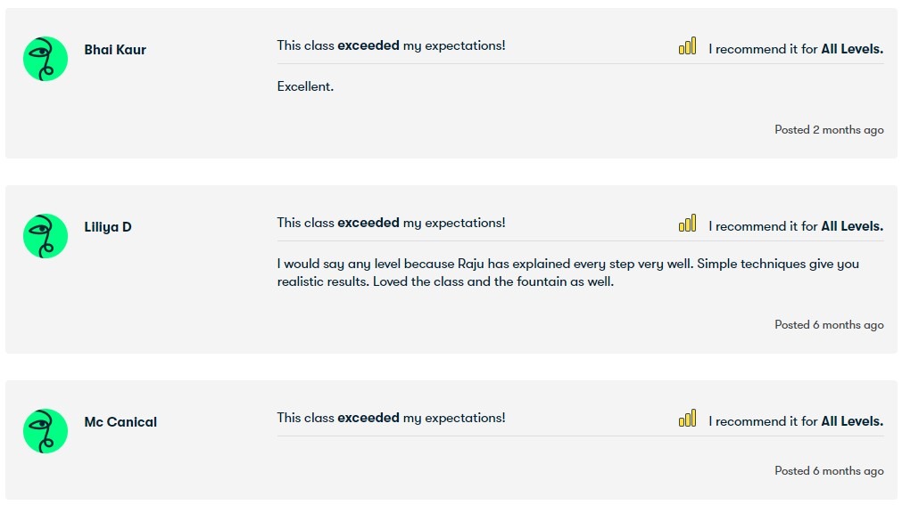Click Liliya D's green avatar icon
The width and height of the screenshot is (902, 505).
click(46, 236)
